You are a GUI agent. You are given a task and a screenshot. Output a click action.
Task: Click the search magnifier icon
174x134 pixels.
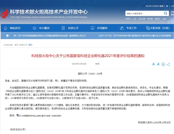point(165,13)
